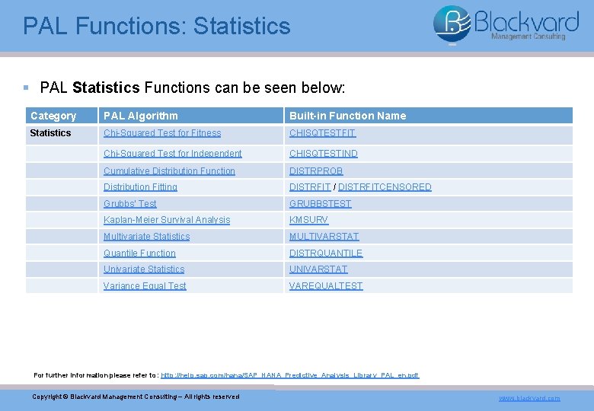Click the copyright notice in footer
594x411 pixels.
(x=136, y=397)
